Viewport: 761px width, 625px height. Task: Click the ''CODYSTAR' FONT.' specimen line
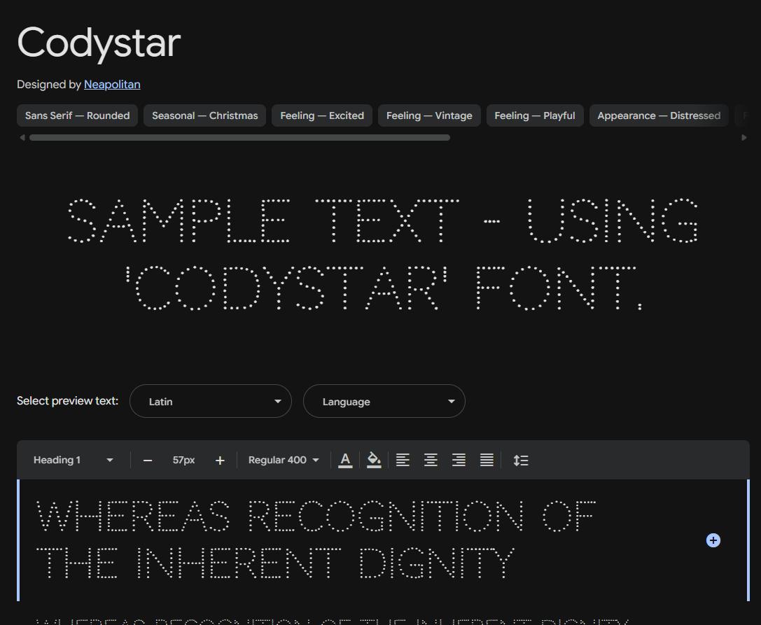384,288
